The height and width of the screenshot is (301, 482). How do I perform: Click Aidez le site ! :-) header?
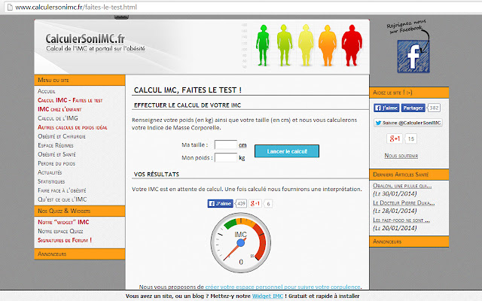(x=409, y=93)
